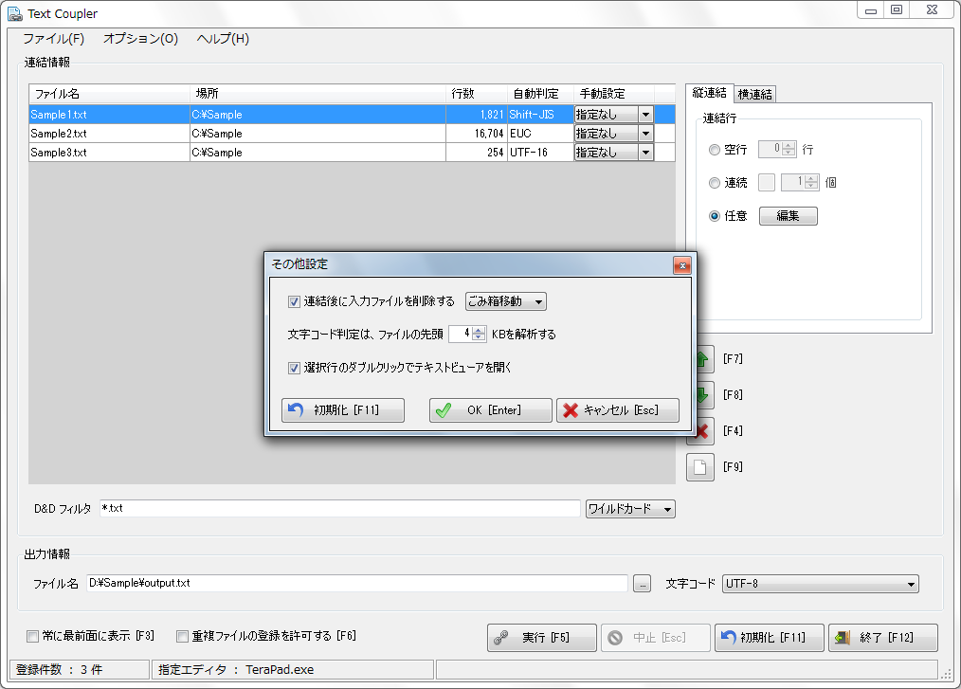Click the 編集 button next to 任意
This screenshot has height=689, width=961.
point(788,216)
